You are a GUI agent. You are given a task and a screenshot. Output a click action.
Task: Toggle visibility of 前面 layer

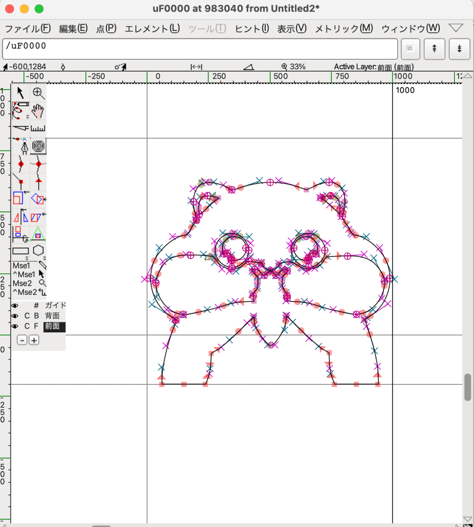15,326
